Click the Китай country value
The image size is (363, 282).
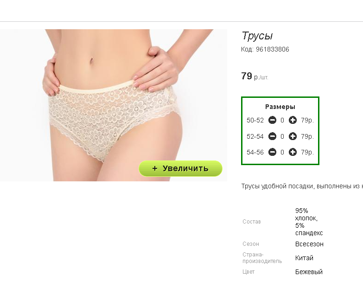(304, 258)
